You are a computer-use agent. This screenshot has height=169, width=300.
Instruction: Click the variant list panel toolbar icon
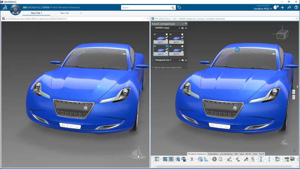pos(157,159)
